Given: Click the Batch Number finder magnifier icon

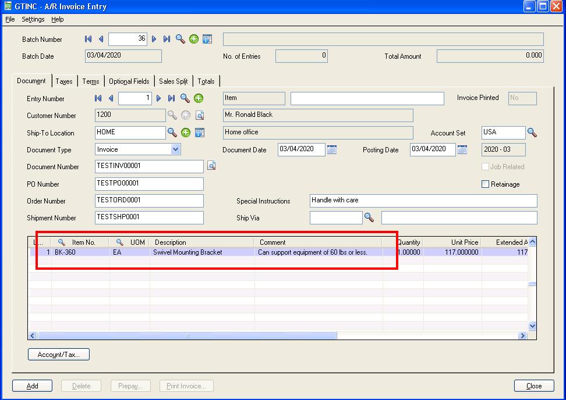Looking at the screenshot, I should tap(181, 39).
